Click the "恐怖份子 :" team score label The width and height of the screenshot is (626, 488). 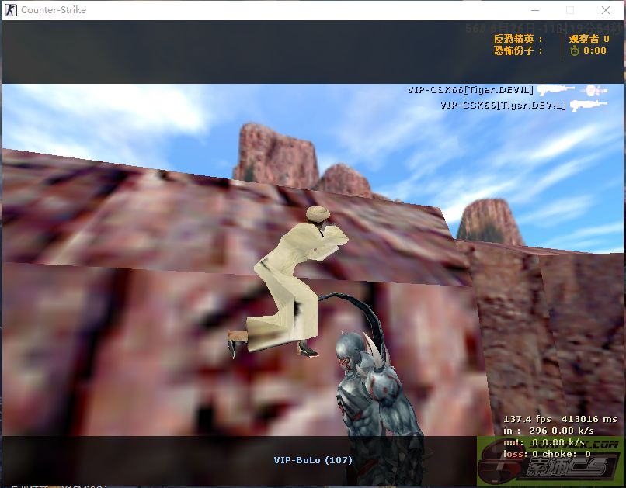[x=518, y=50]
